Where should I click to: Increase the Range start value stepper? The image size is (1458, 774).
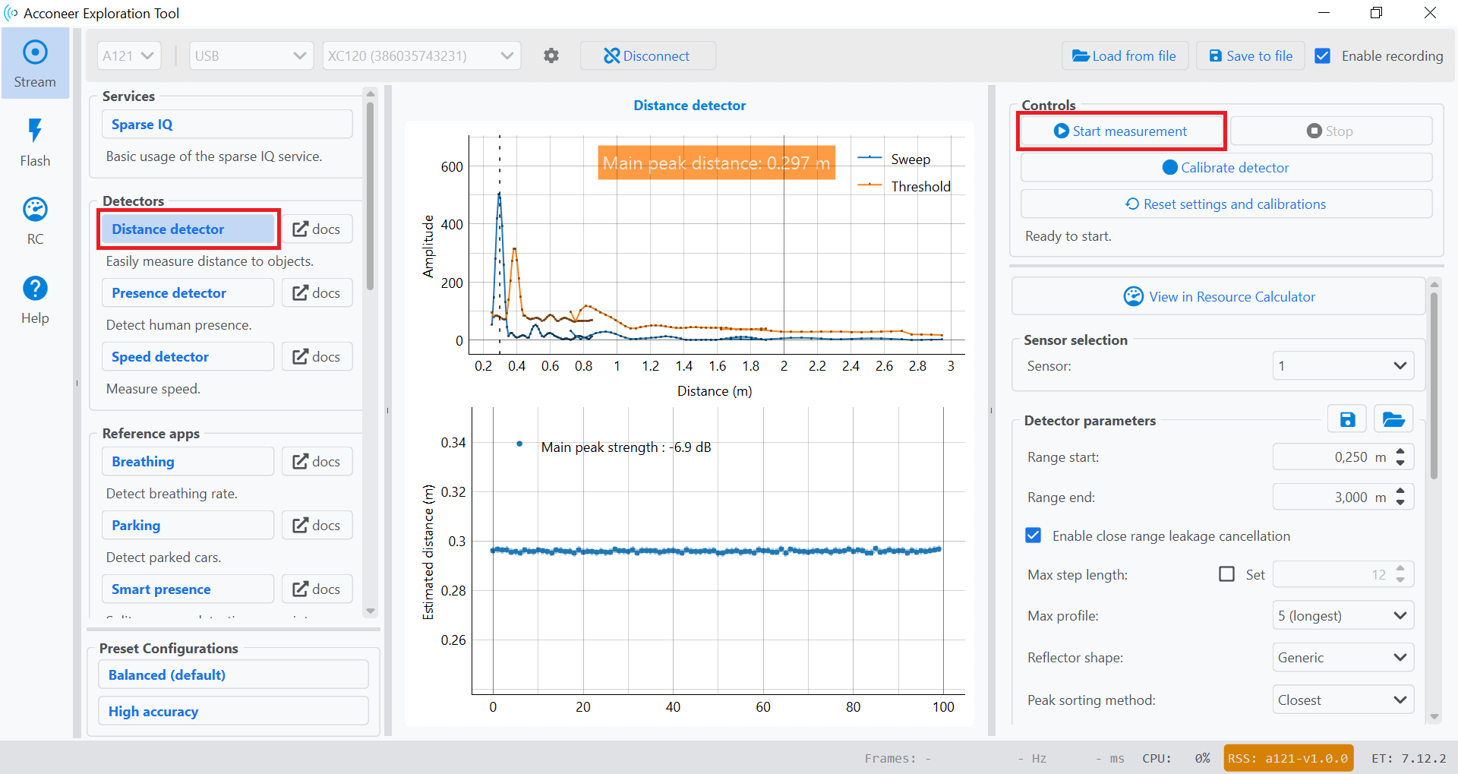point(1400,452)
